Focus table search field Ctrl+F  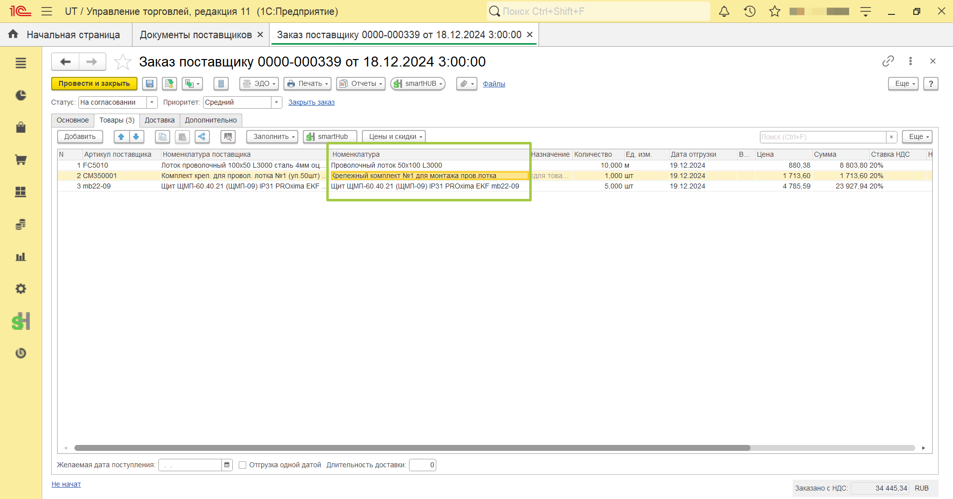click(x=823, y=137)
